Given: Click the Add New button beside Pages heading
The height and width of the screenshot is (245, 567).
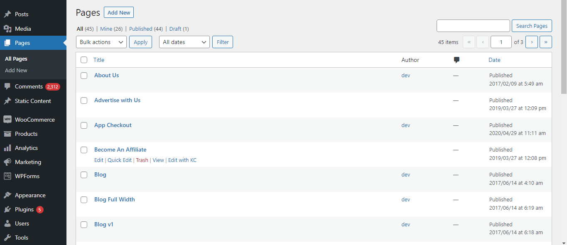Looking at the screenshot, I should click(119, 12).
